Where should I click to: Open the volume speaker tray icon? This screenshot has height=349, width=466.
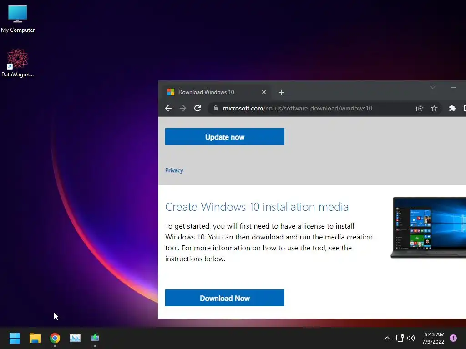point(411,338)
